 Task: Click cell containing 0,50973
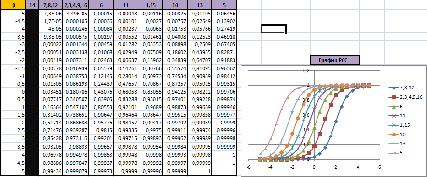click(x=150, y=76)
